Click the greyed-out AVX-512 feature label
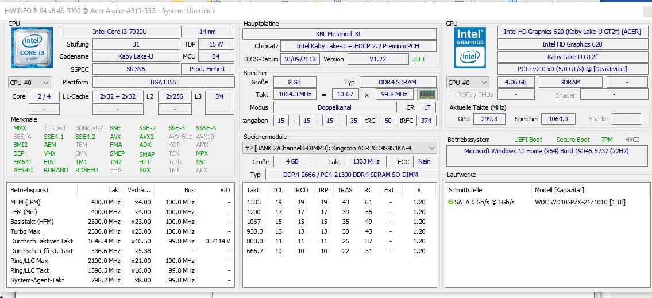Viewport: 652px width, 298px height. 180,136
